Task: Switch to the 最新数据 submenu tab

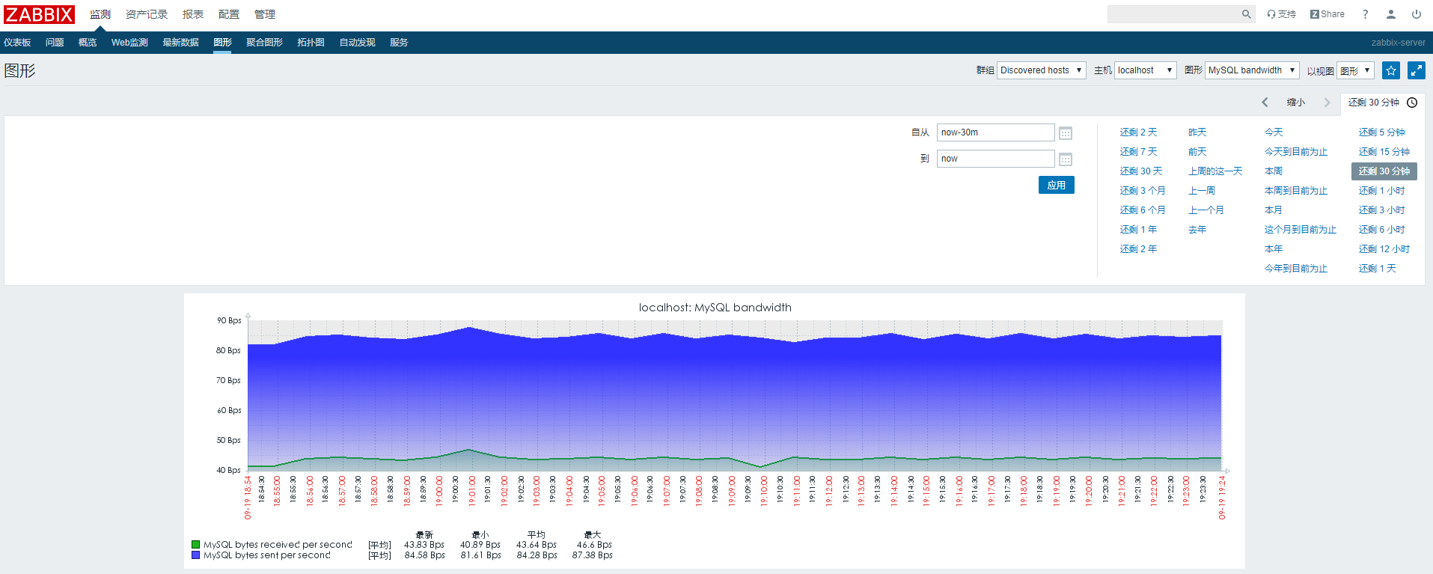Action: click(180, 43)
